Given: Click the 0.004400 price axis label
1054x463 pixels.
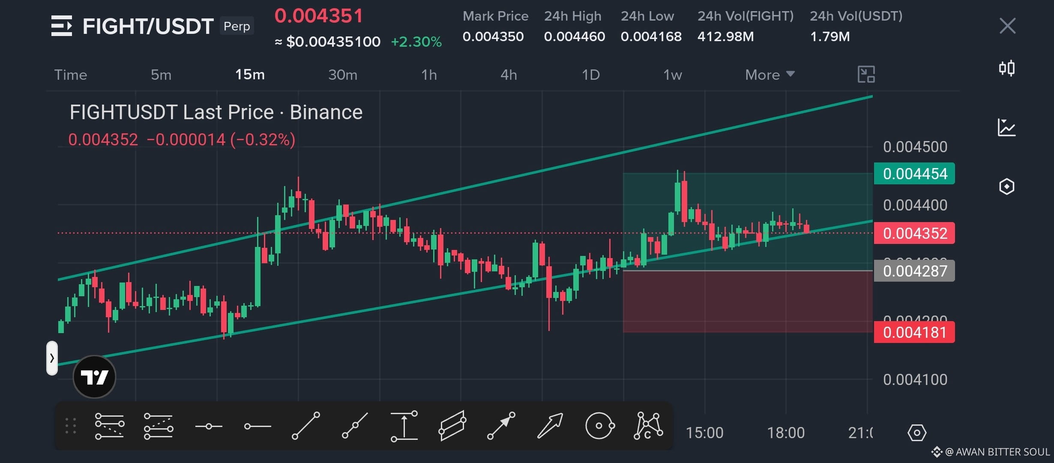Looking at the screenshot, I should click(x=915, y=205).
